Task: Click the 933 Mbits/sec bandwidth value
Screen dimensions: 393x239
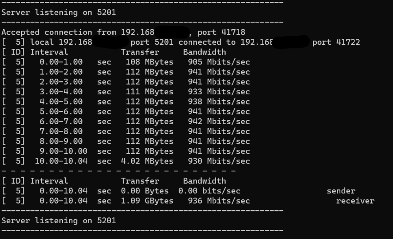Action: (219, 92)
